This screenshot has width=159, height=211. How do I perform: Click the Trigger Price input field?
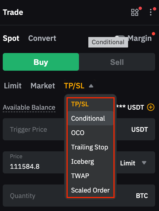(34, 129)
